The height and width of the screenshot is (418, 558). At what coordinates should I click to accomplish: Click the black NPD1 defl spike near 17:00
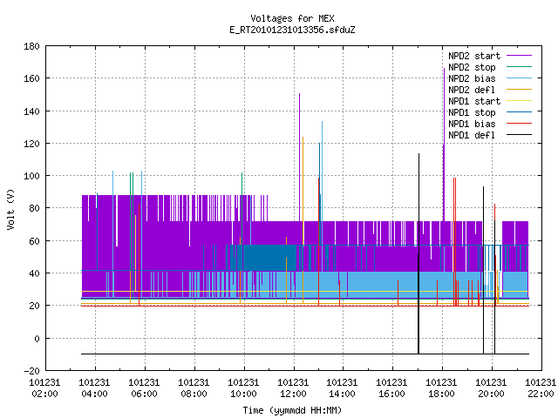418,253
